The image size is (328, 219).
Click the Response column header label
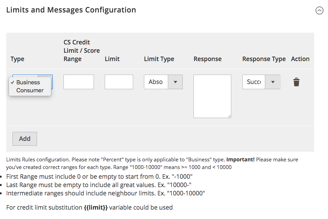[x=207, y=59]
